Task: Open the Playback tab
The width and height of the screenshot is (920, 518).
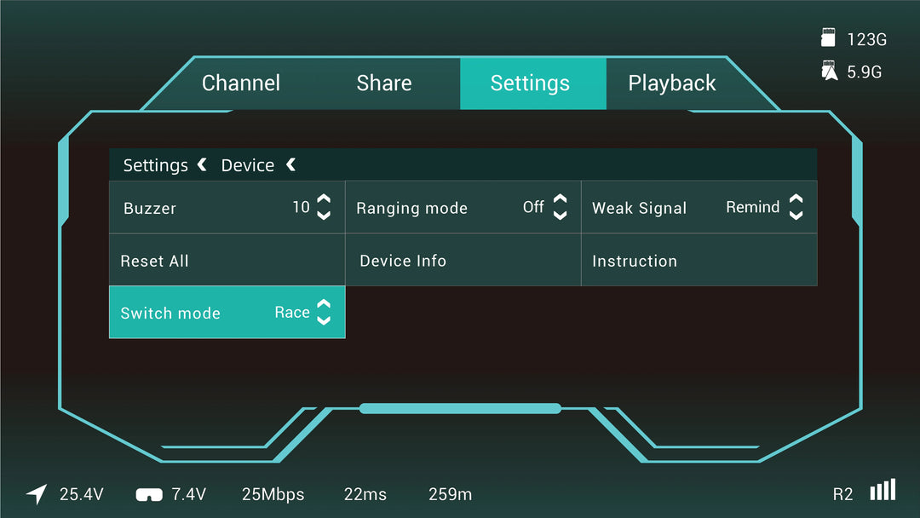Action: click(672, 83)
